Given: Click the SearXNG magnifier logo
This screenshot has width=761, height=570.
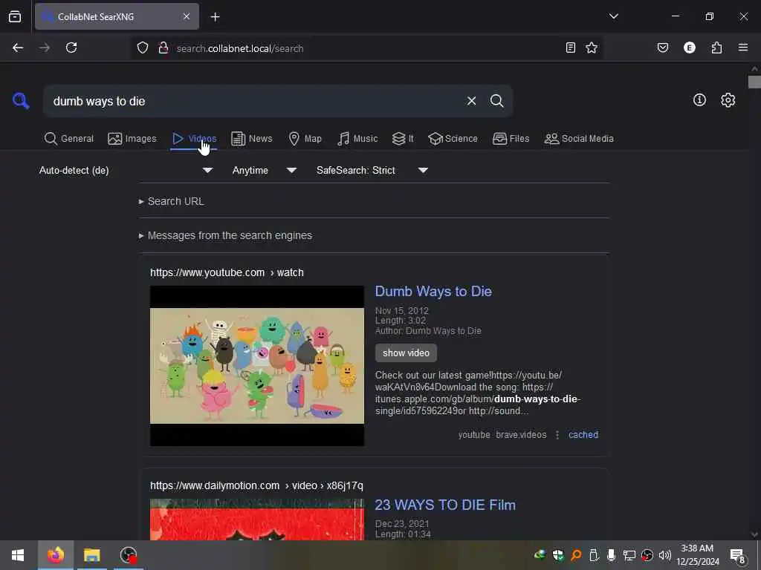Looking at the screenshot, I should click(x=21, y=101).
